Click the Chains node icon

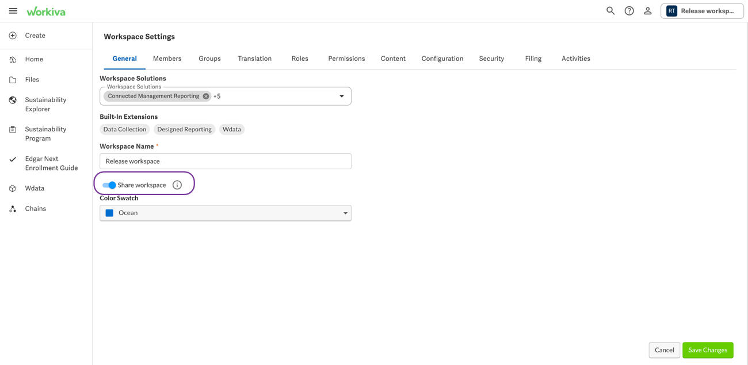click(x=13, y=209)
